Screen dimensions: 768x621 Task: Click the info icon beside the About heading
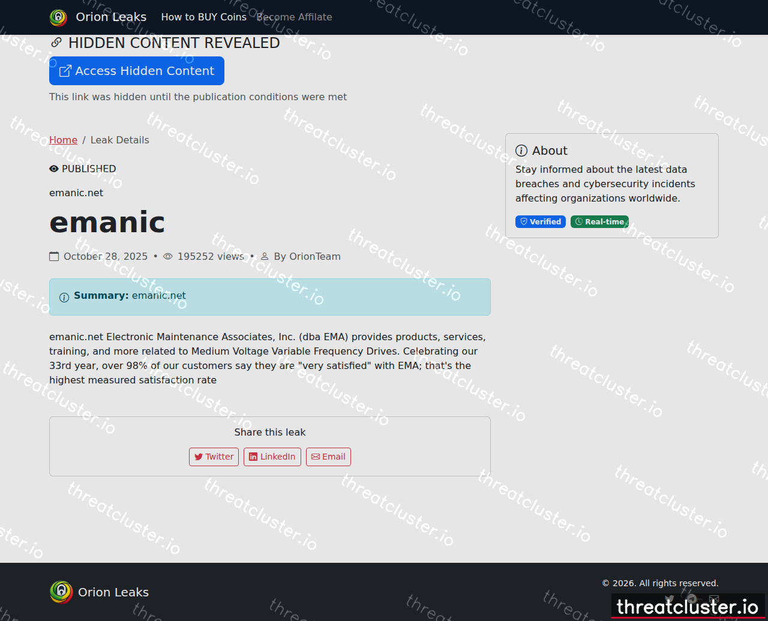[x=521, y=151]
